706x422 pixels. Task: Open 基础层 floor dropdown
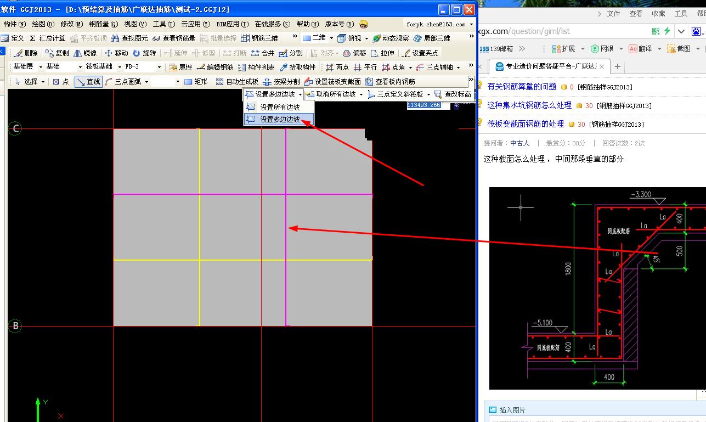[x=41, y=67]
